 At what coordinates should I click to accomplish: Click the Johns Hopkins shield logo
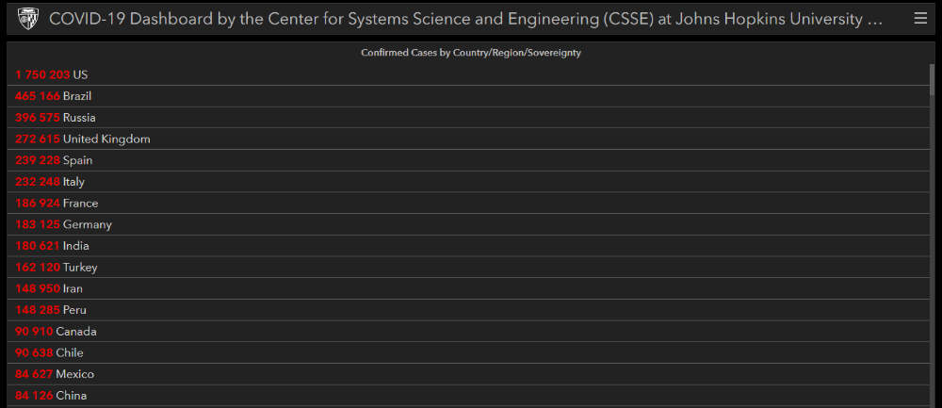tap(27, 18)
